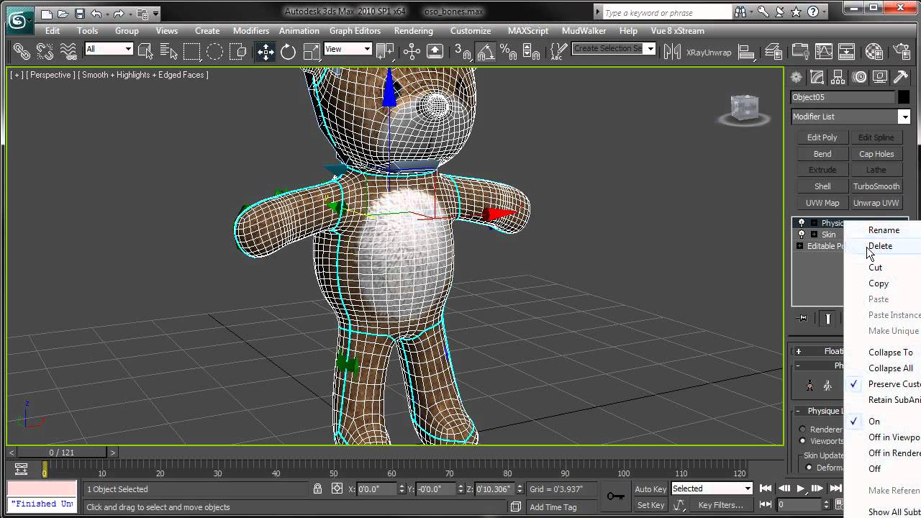Screen dimensions: 921x518
Task: Click the Angle Snap toggle icon
Action: 486,51
